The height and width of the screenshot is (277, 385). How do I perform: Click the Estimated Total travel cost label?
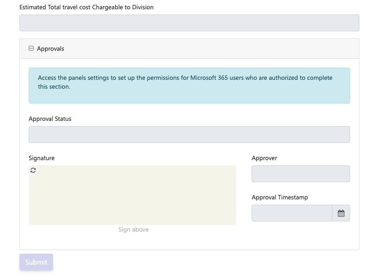87,7
